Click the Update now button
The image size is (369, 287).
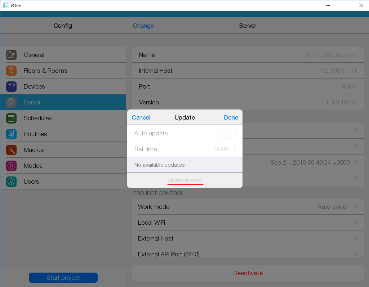(x=185, y=180)
